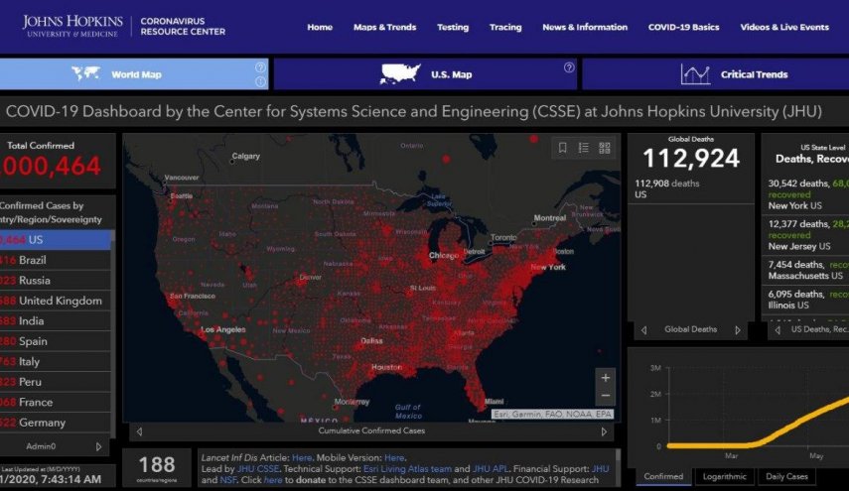Zoom out with the map minus button
849x491 pixels.
coord(606,396)
